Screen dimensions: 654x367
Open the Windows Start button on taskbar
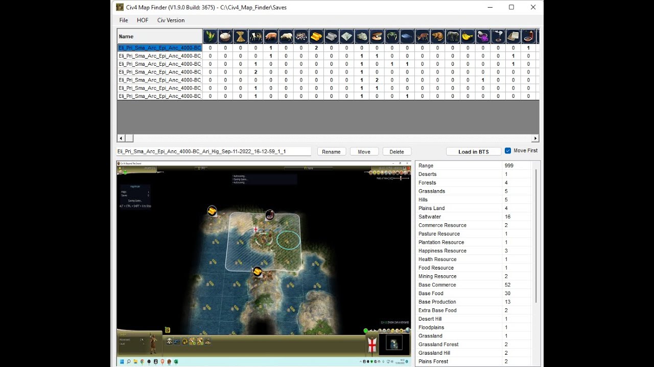(122, 361)
